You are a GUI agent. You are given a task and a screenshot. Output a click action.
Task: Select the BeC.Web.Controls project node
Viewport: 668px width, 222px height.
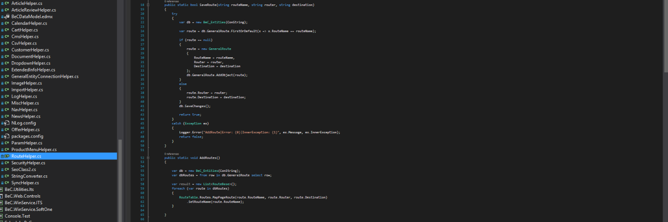(x=23, y=196)
